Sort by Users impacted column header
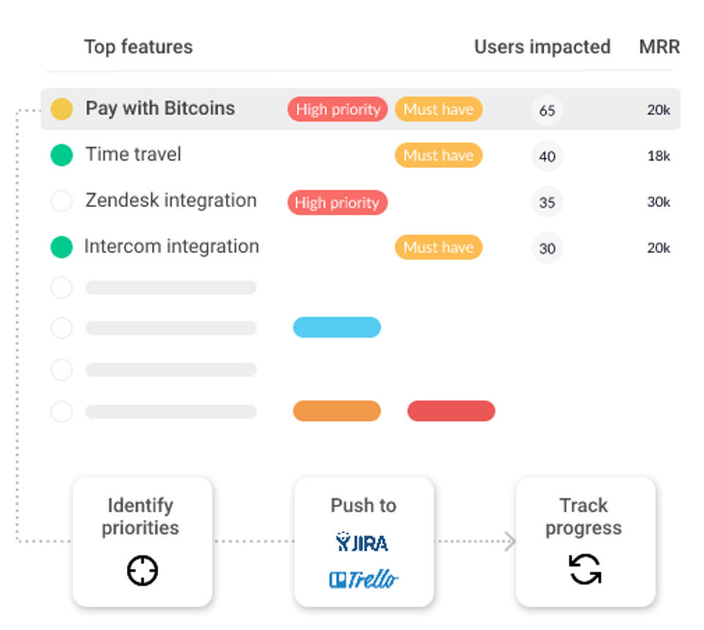The height and width of the screenshot is (630, 704). [543, 47]
